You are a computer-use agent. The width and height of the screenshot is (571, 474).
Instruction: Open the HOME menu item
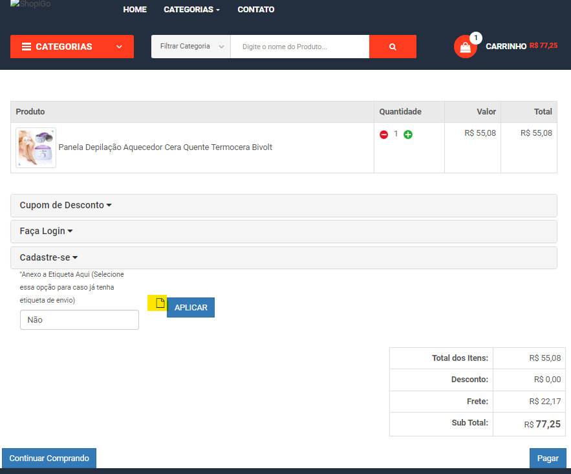pyautogui.click(x=135, y=10)
